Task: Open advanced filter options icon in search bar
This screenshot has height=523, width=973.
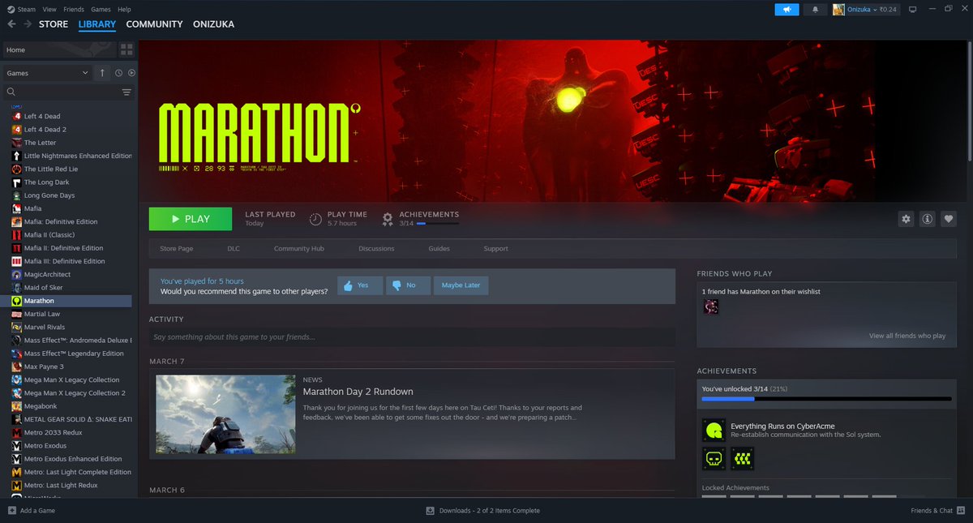Action: [x=126, y=92]
